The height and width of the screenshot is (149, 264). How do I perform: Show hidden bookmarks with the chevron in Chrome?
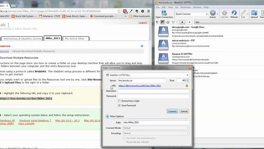pos(125,16)
